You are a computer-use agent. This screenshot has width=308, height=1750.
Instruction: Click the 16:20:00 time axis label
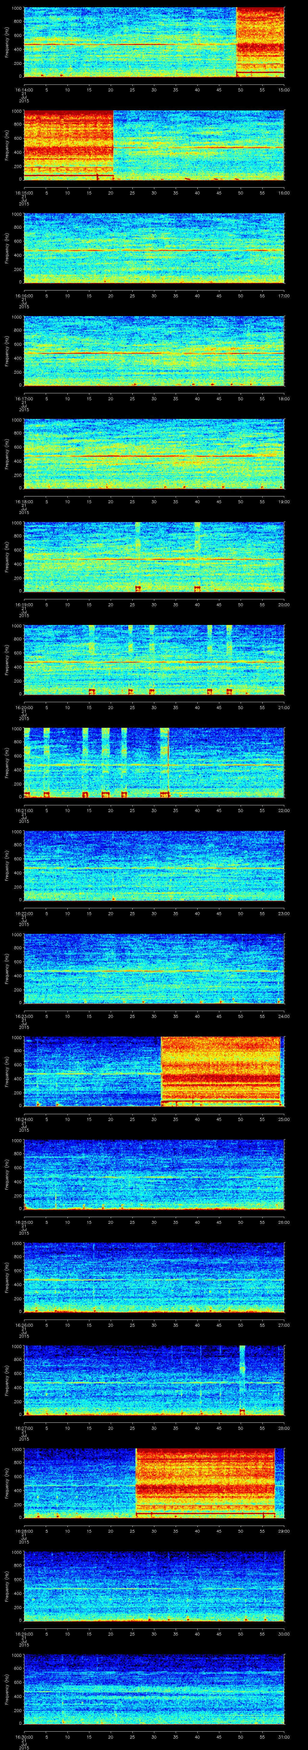click(24, 707)
